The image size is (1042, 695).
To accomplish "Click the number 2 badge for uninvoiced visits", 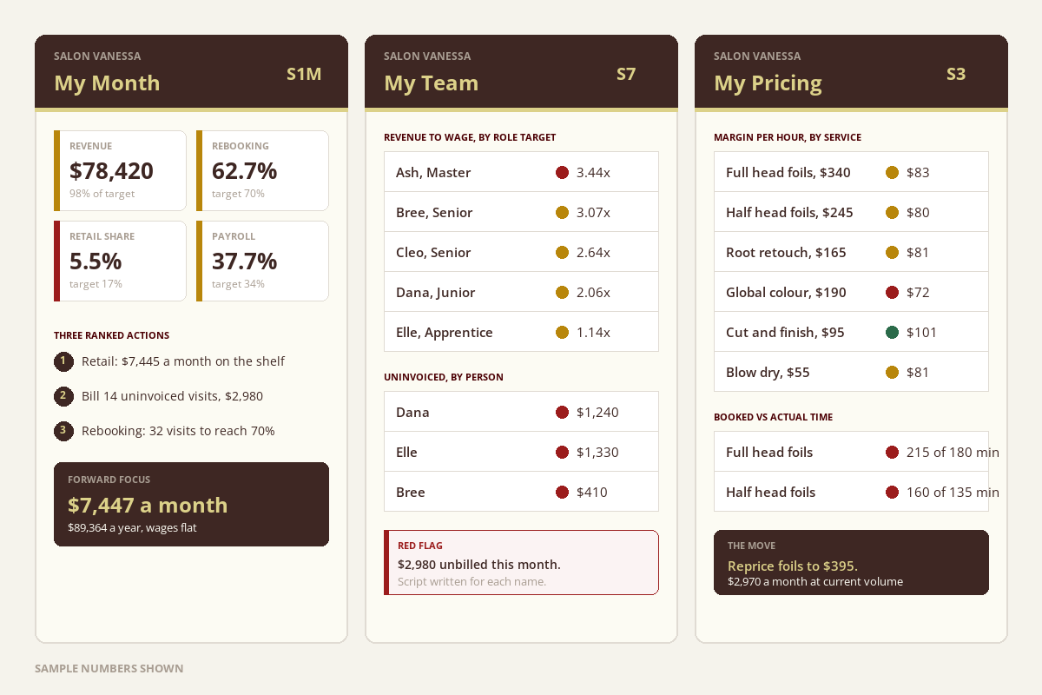I will pyautogui.click(x=63, y=396).
